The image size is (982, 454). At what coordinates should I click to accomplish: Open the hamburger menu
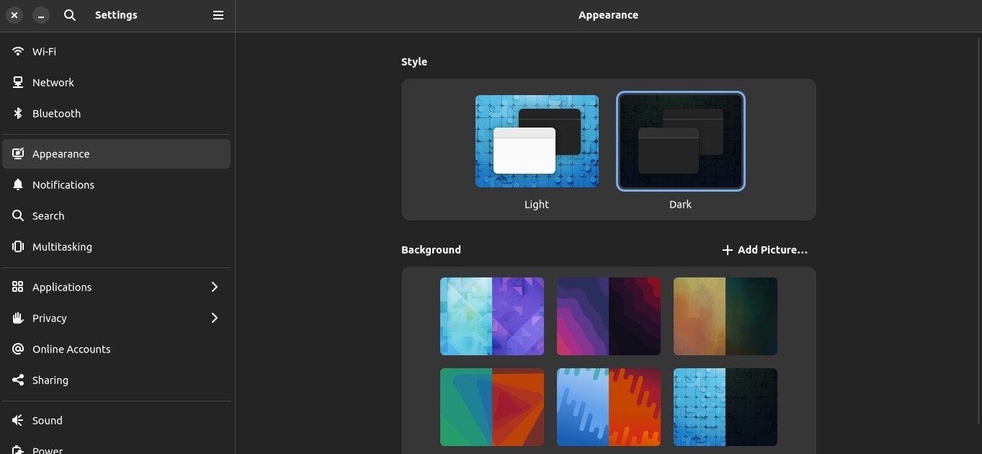tap(218, 14)
